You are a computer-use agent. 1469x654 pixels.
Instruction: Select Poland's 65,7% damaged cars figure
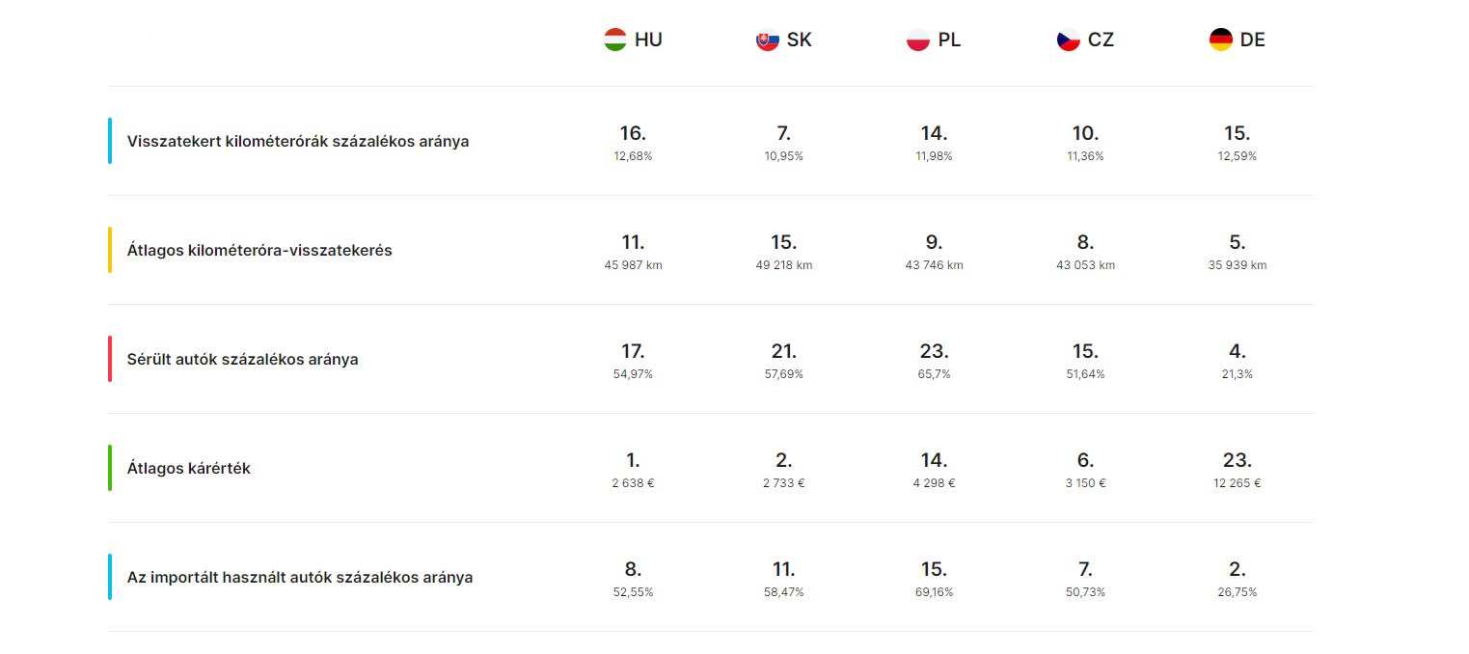point(935,374)
